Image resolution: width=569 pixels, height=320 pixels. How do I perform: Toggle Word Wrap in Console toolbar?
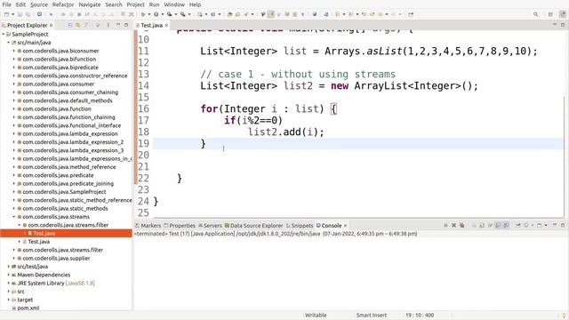pos(490,225)
